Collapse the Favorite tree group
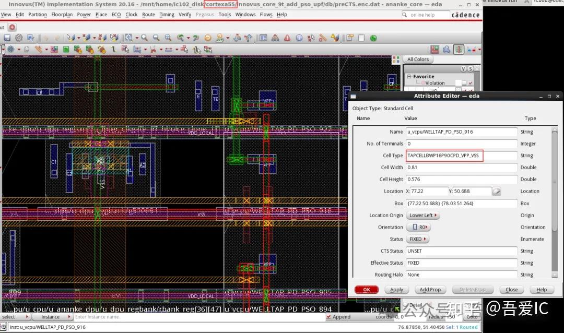Screen dimensions: 564x333 click(409, 77)
